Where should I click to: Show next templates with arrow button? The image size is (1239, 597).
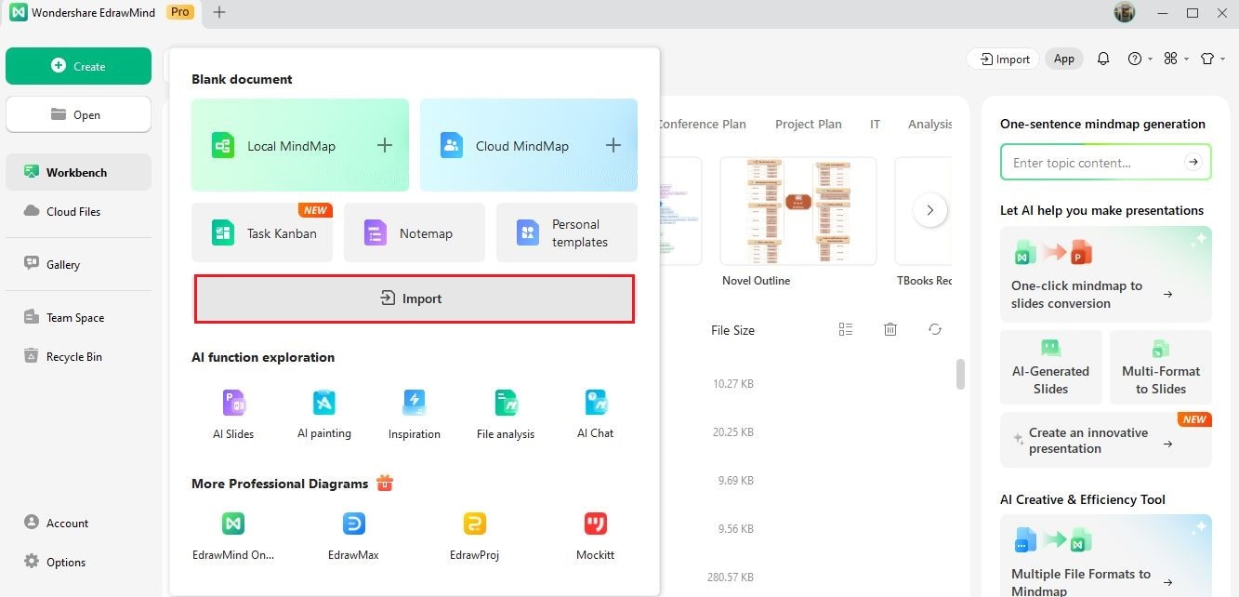(930, 210)
